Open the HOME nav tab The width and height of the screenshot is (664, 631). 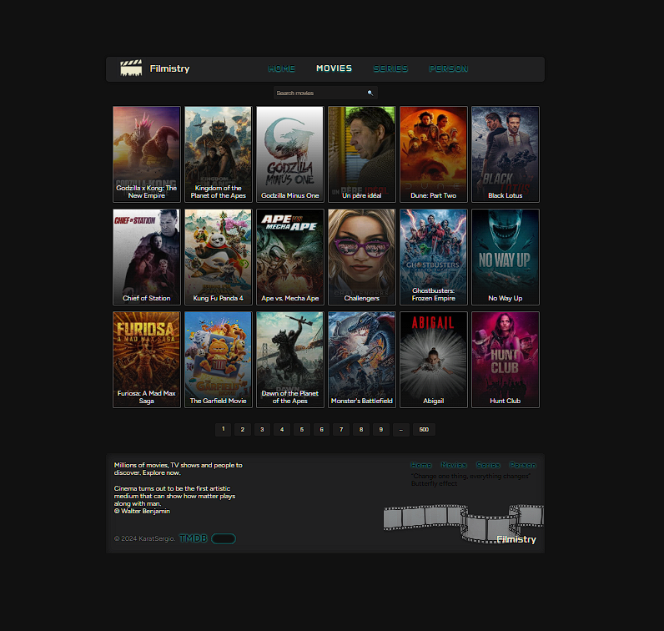pyautogui.click(x=282, y=68)
